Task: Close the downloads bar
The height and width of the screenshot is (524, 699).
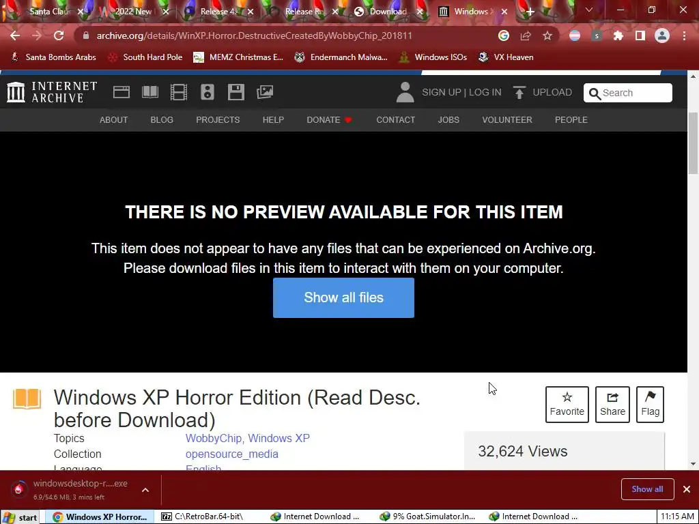Action: click(x=687, y=489)
